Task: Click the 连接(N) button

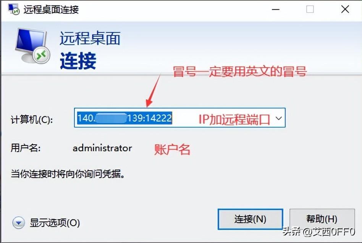Action: [250, 219]
